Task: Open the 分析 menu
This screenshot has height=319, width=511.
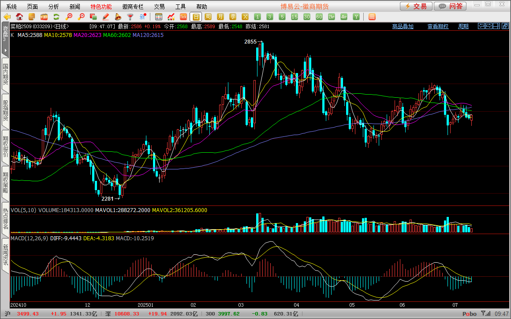Action: [54, 7]
